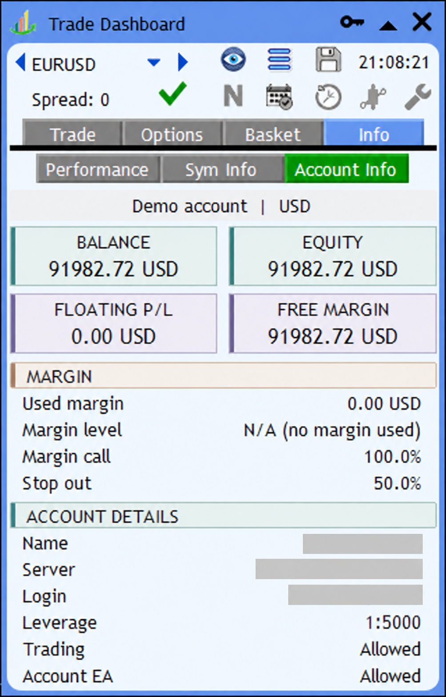Click the clock timer icon
Screen dimensions: 446x697
click(328, 97)
